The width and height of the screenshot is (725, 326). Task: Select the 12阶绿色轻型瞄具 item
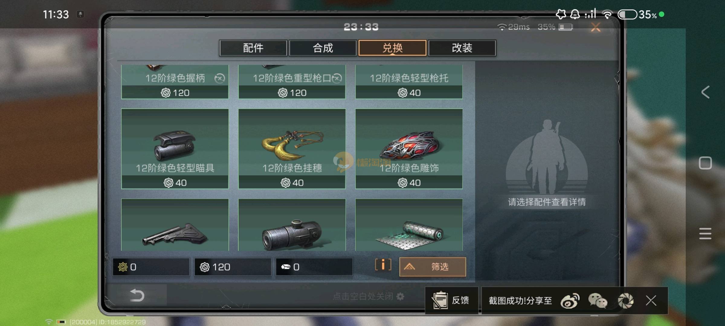pyautogui.click(x=175, y=149)
